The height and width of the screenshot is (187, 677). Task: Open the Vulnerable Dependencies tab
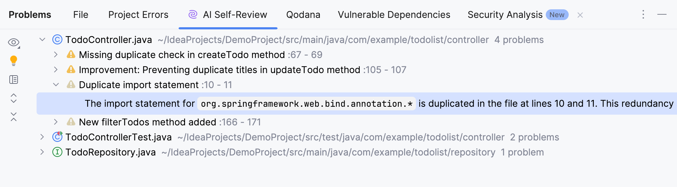pos(394,15)
